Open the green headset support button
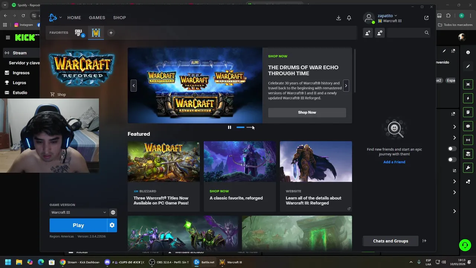Viewport: 476px width, 268px height. tap(465, 245)
